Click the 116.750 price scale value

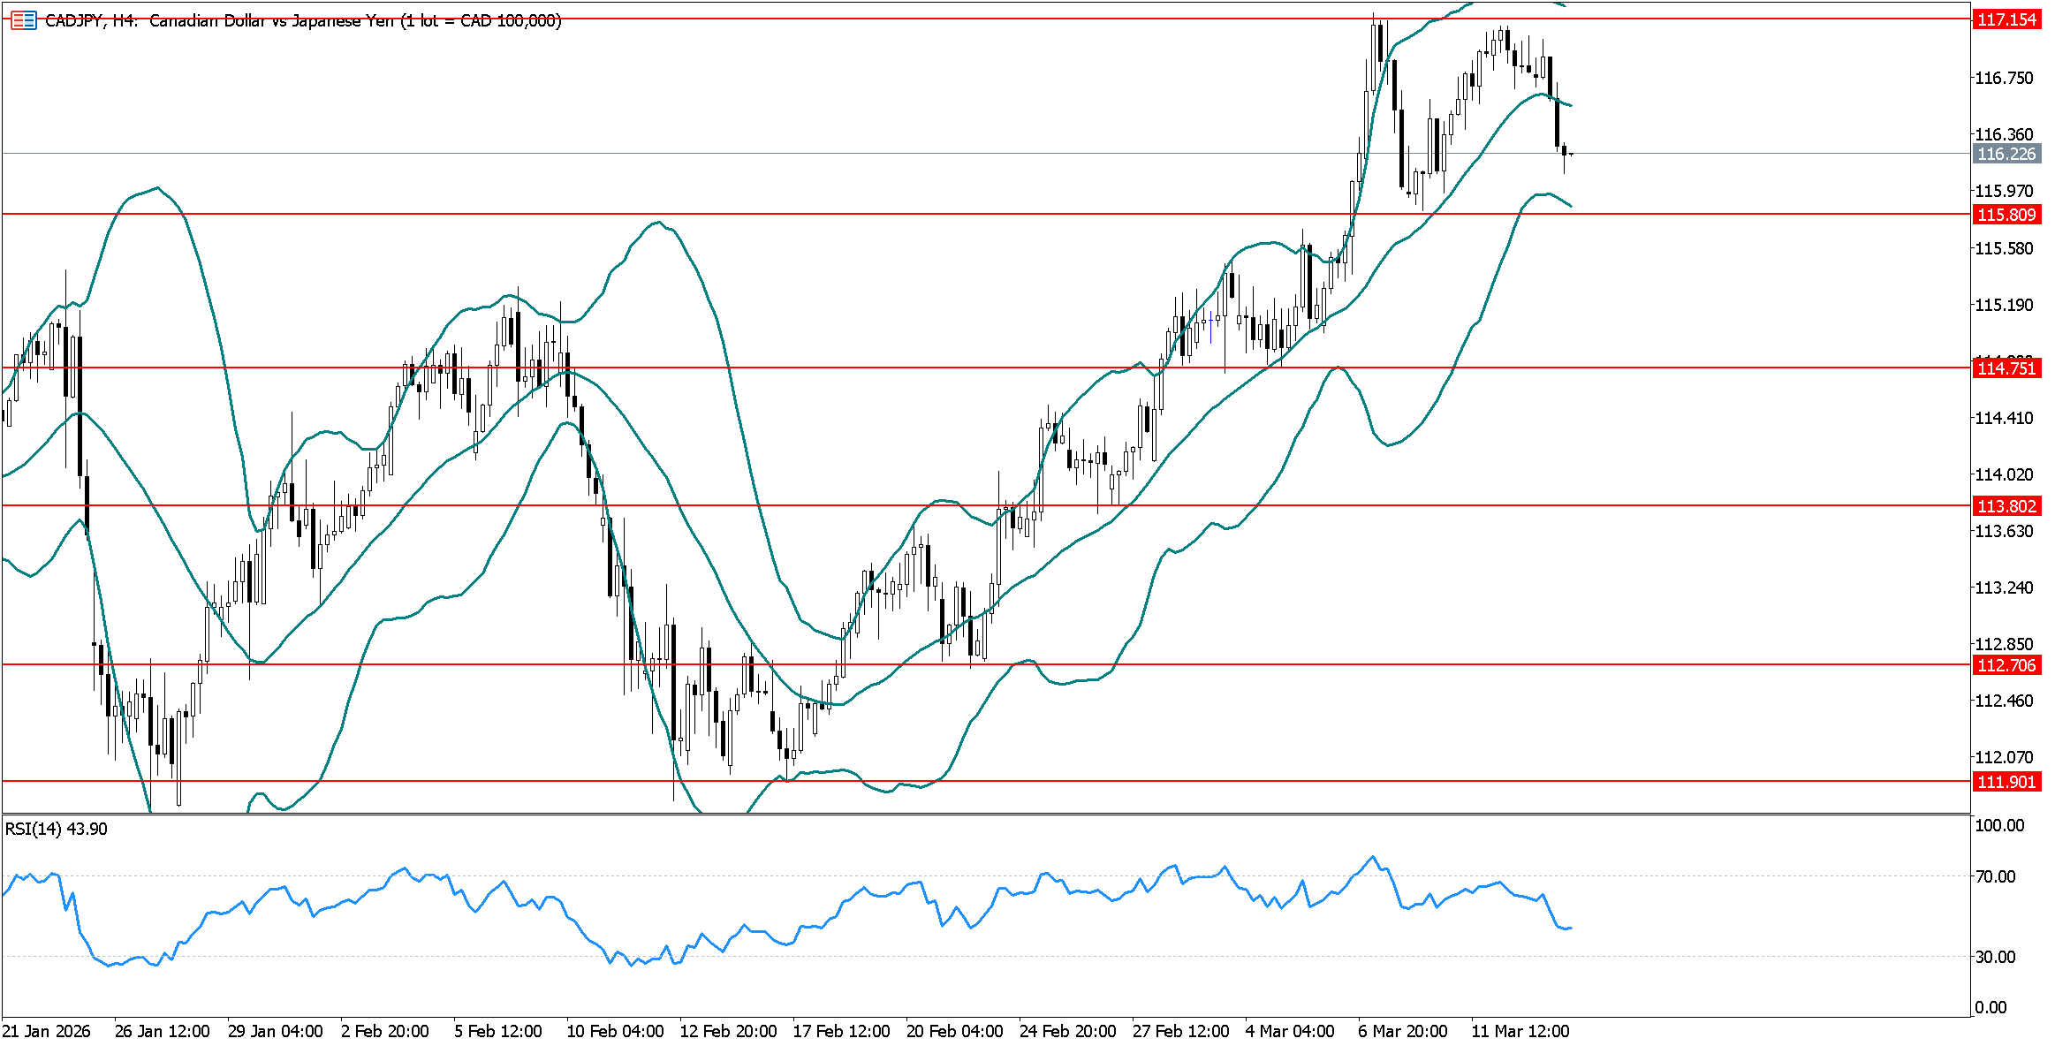[2003, 78]
